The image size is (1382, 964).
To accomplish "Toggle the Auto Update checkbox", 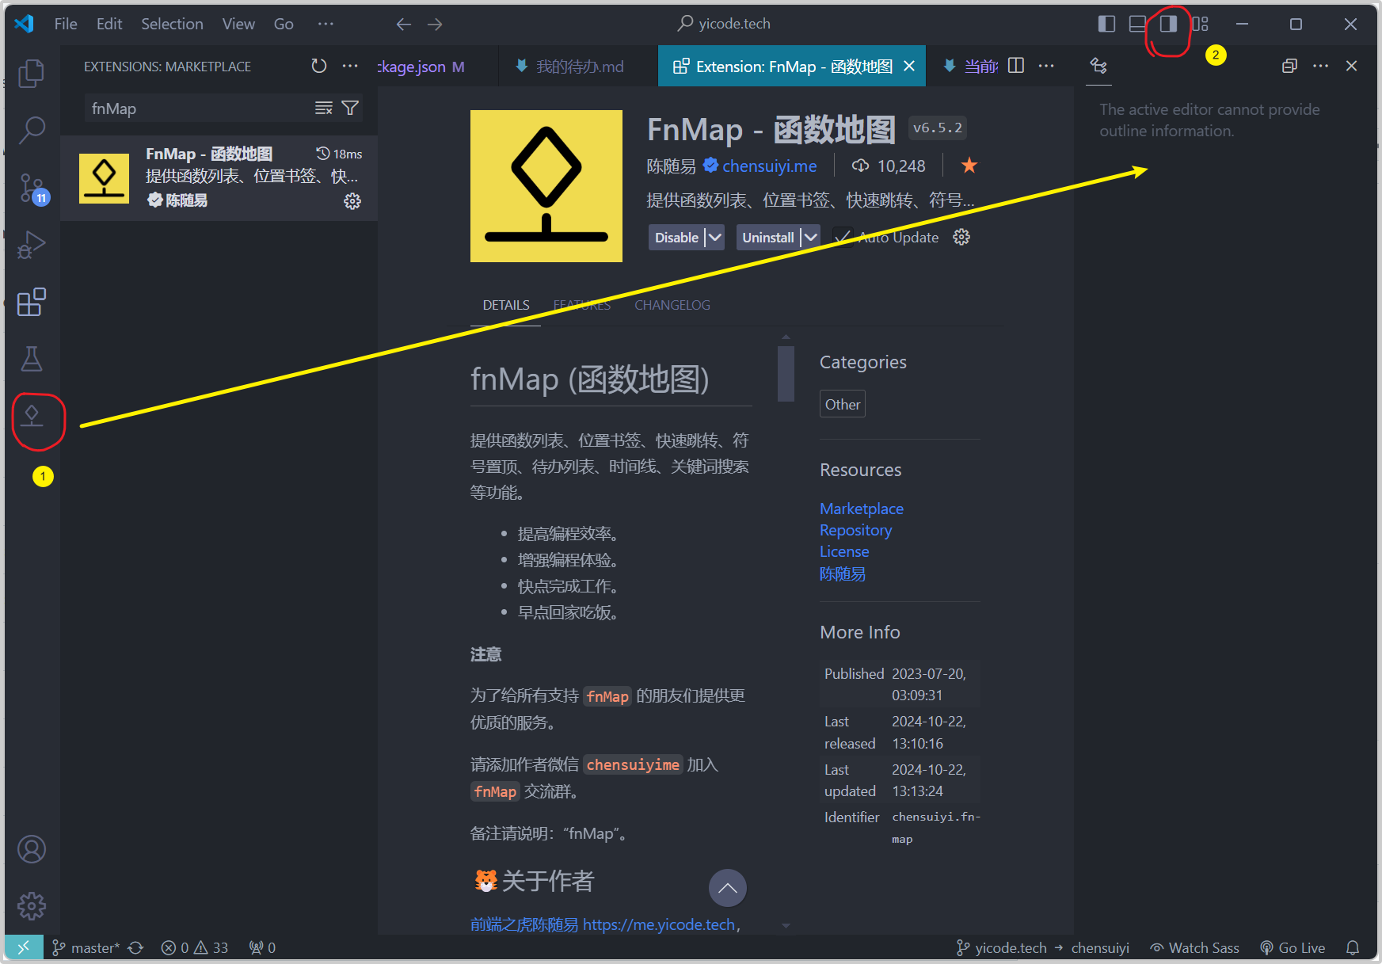I will (x=843, y=238).
